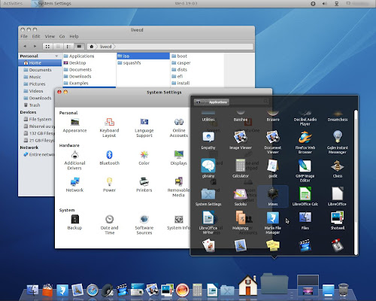The width and height of the screenshot is (376, 301).
Task: Open Displays settings
Action: (x=179, y=158)
